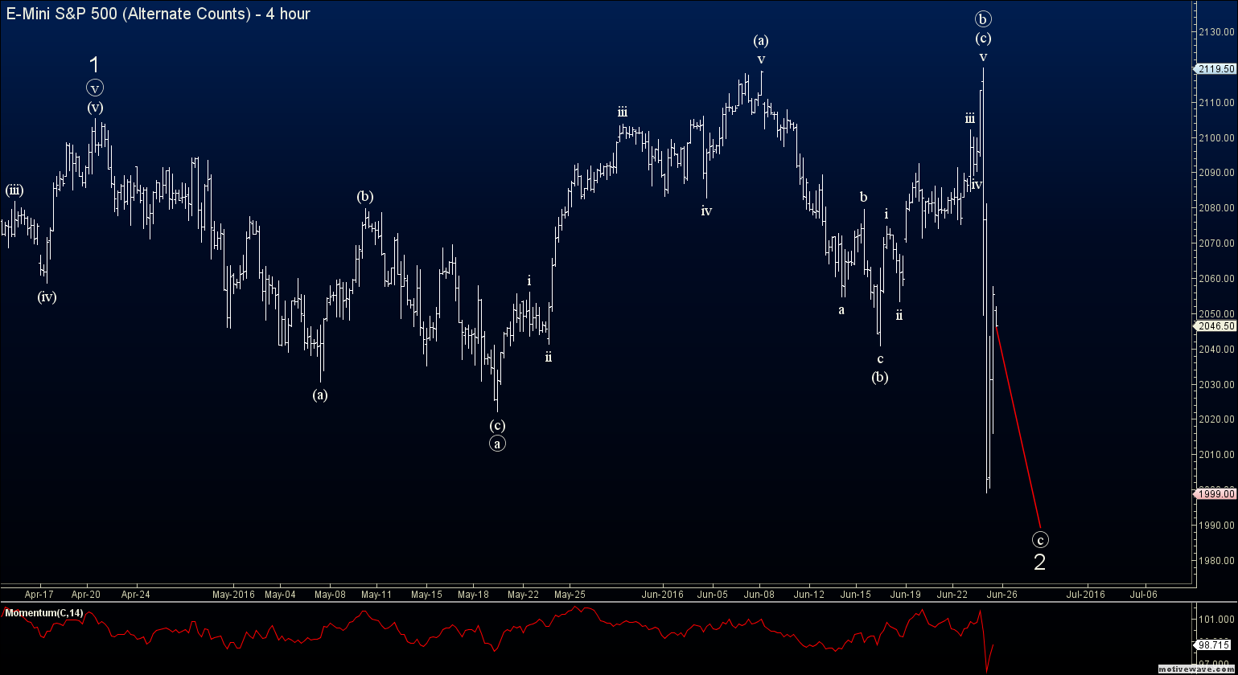This screenshot has width=1238, height=675.
Task: Click the 2020.00 price axis label
Action: click(1215, 419)
